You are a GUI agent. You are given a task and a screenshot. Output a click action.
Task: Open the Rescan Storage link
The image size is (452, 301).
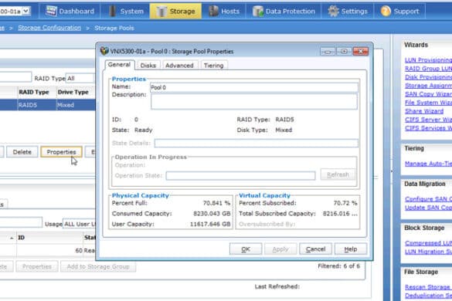(x=428, y=287)
